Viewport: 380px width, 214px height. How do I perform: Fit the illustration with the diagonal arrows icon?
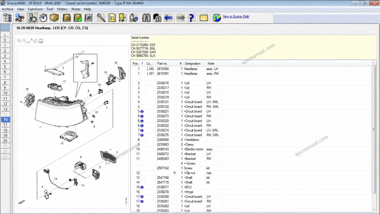(30, 41)
